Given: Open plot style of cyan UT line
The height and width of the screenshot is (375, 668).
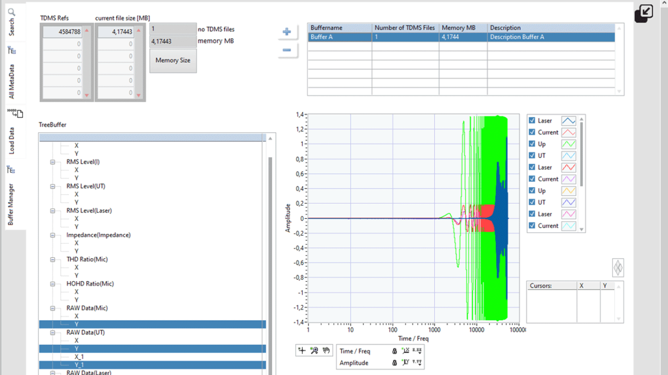Looking at the screenshot, I should coord(568,155).
